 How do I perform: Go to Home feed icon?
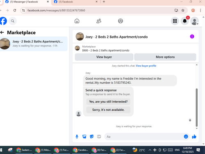[77, 21]
